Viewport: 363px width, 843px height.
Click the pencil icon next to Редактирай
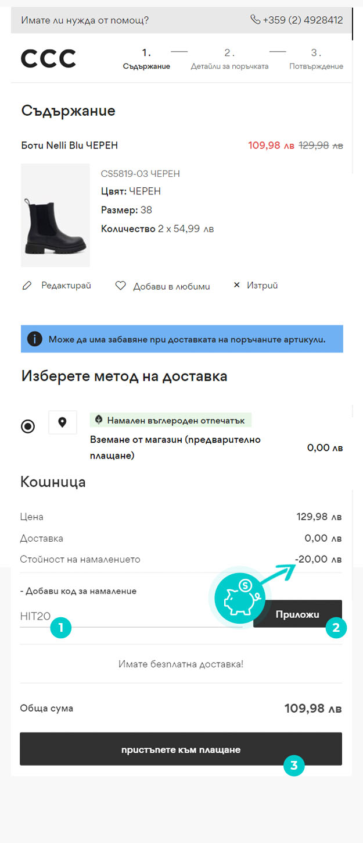click(26, 286)
